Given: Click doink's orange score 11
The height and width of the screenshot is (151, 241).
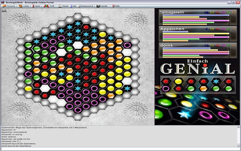Looking at the screenshot, I should click(234, 46).
